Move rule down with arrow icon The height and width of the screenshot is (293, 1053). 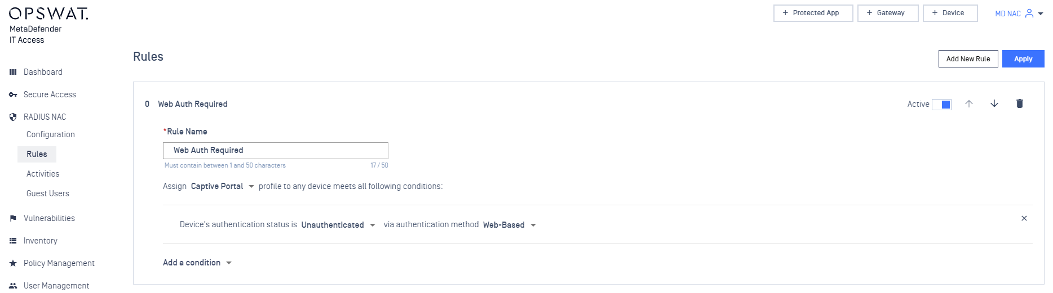[x=994, y=103]
